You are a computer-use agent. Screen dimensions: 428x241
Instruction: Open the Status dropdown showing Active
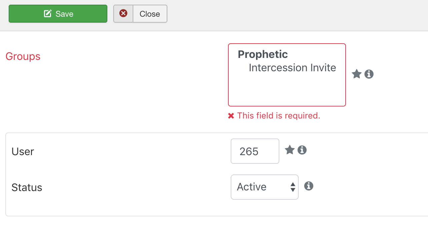pyautogui.click(x=265, y=187)
